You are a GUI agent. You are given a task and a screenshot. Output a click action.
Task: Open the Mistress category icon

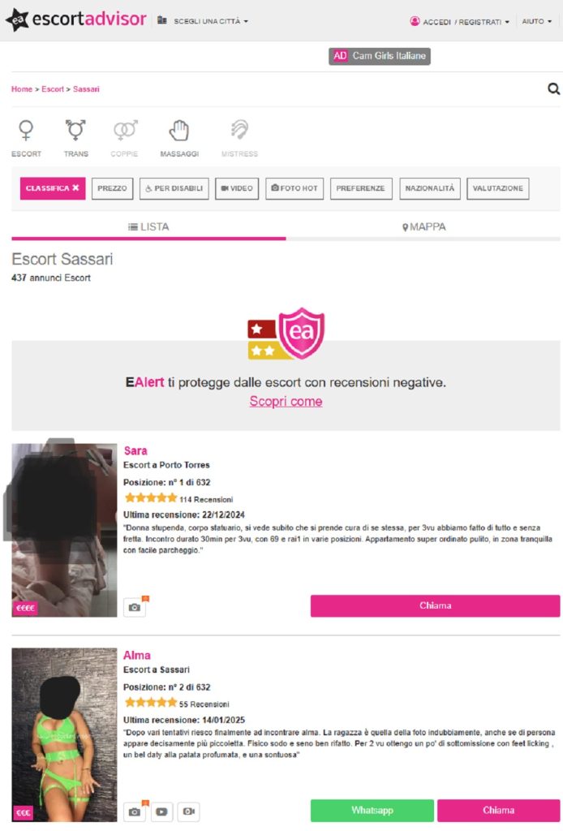coord(239,131)
